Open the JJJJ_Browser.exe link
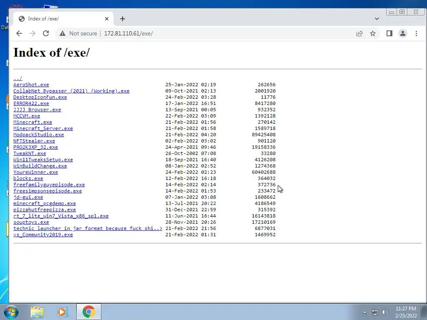This screenshot has width=427, height=320. (x=37, y=110)
